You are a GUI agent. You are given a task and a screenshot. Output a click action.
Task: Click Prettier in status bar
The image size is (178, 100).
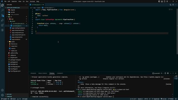click(x=171, y=99)
